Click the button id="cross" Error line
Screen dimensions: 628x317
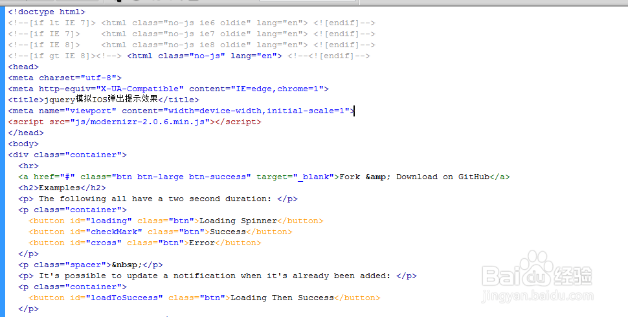(144, 243)
